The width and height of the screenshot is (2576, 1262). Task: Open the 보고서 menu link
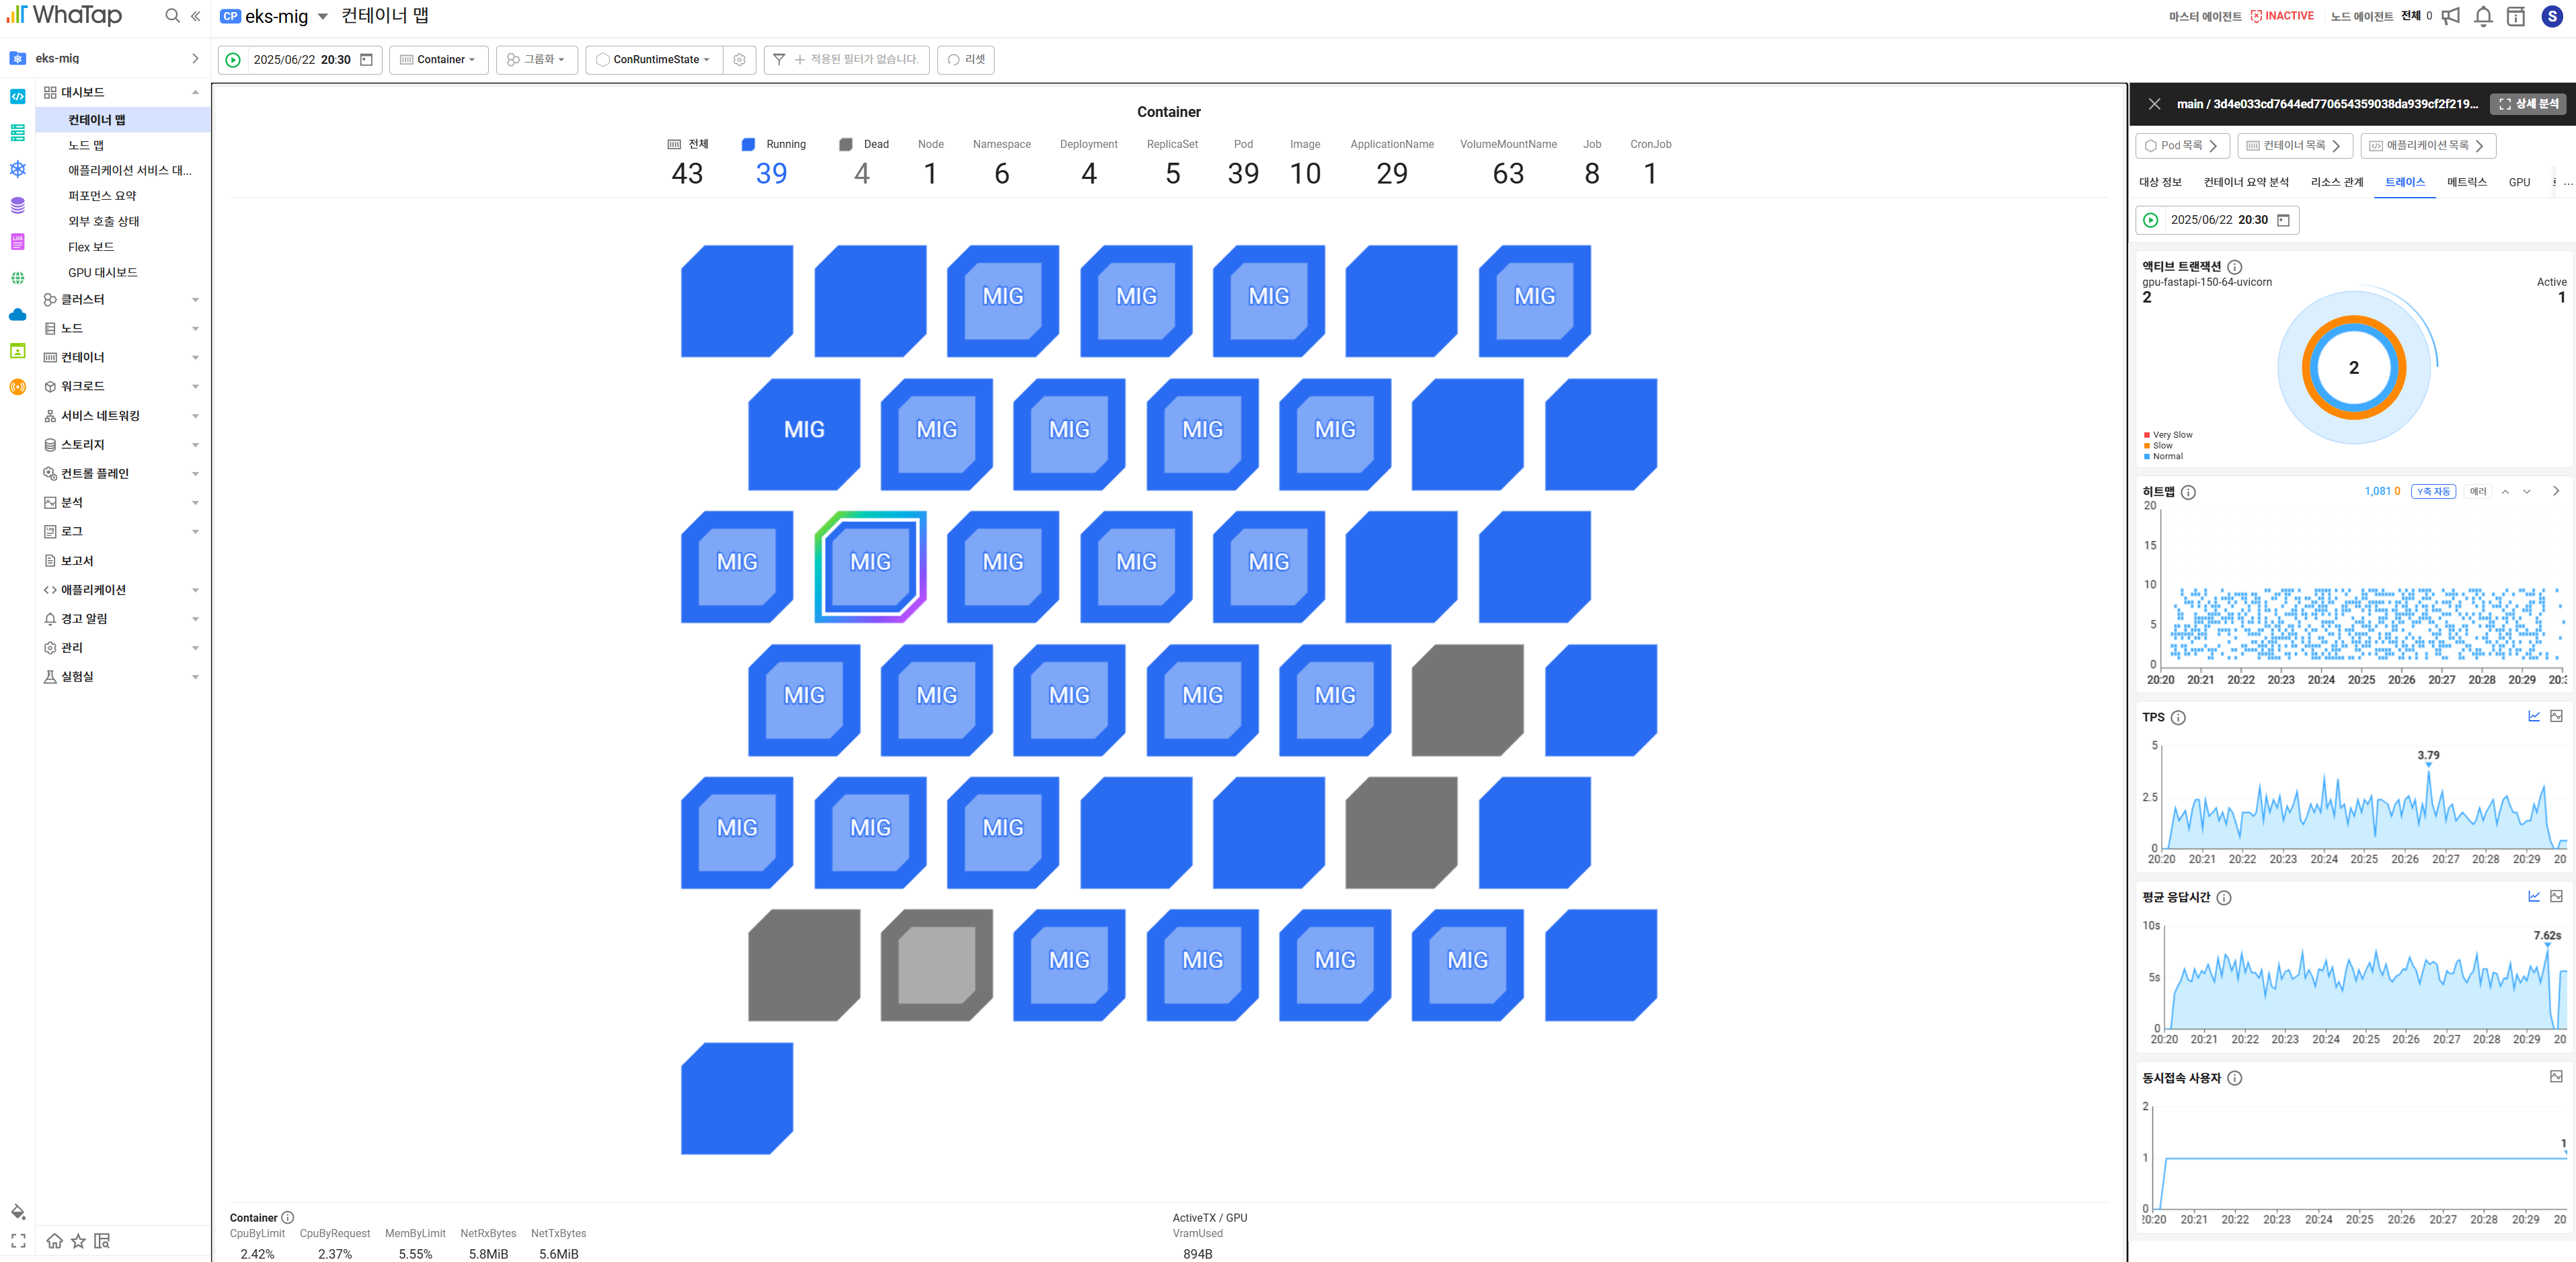point(77,561)
